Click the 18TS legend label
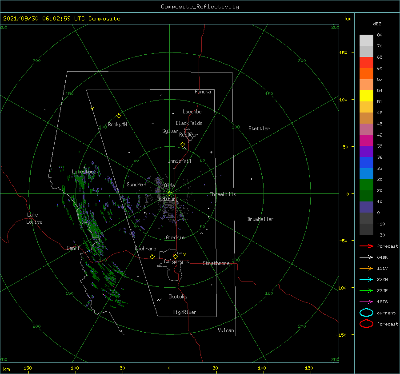Screen dimensions: 400x374 coord(382,302)
